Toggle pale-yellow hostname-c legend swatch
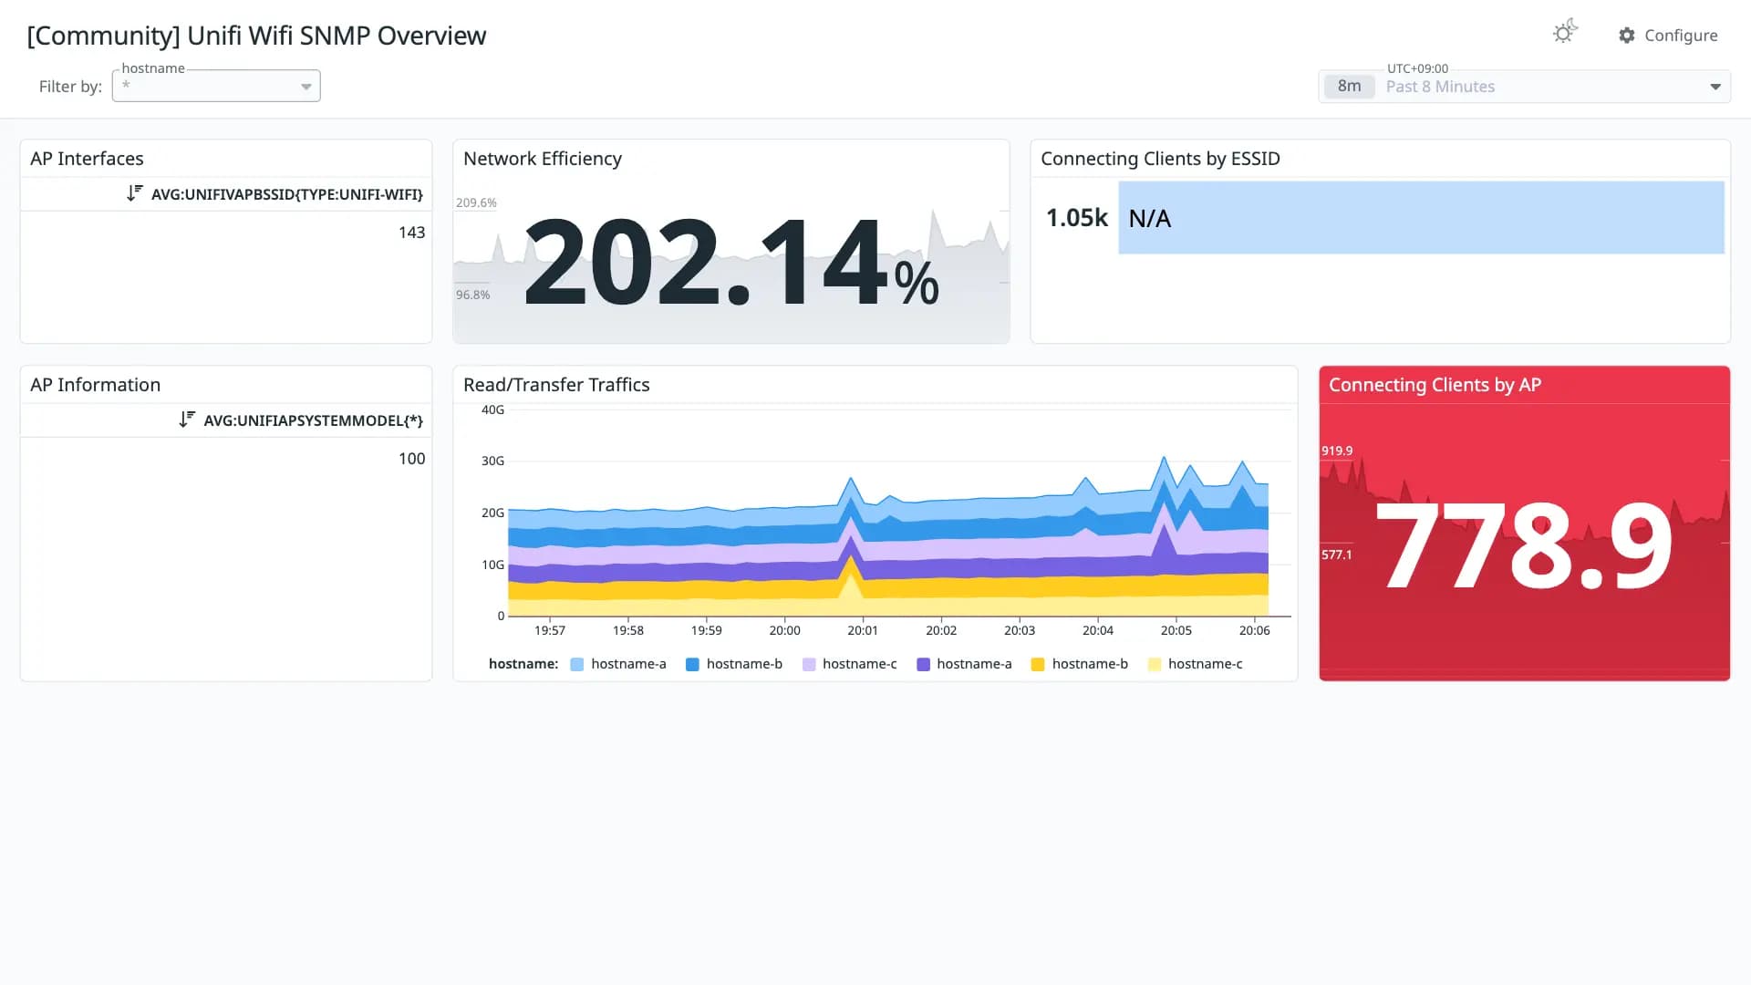Viewport: 1751px width, 985px height. click(x=1155, y=664)
